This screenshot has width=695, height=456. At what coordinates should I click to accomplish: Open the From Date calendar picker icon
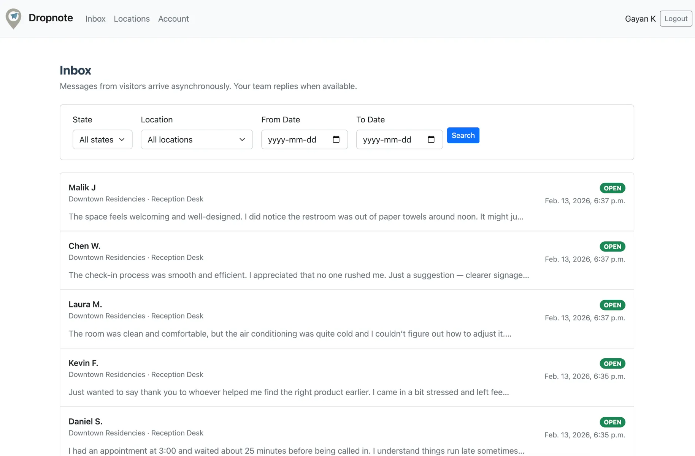tap(336, 139)
